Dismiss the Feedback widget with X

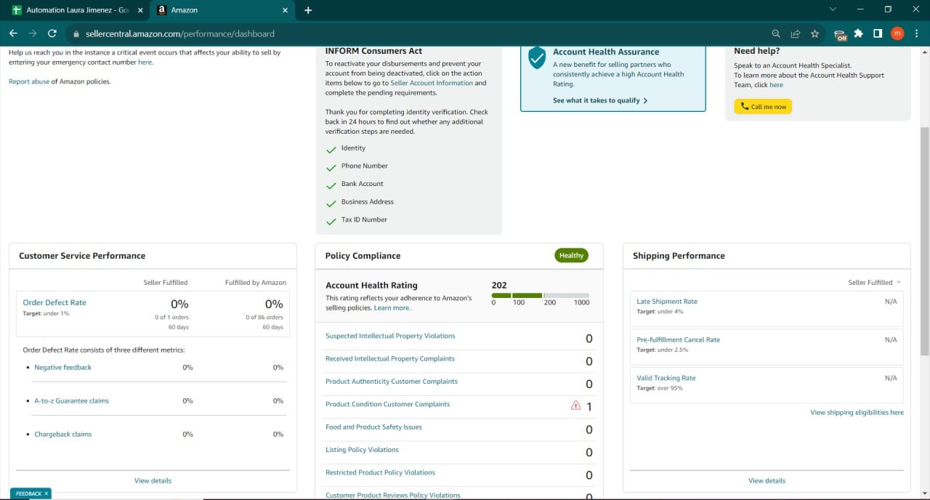click(46, 493)
